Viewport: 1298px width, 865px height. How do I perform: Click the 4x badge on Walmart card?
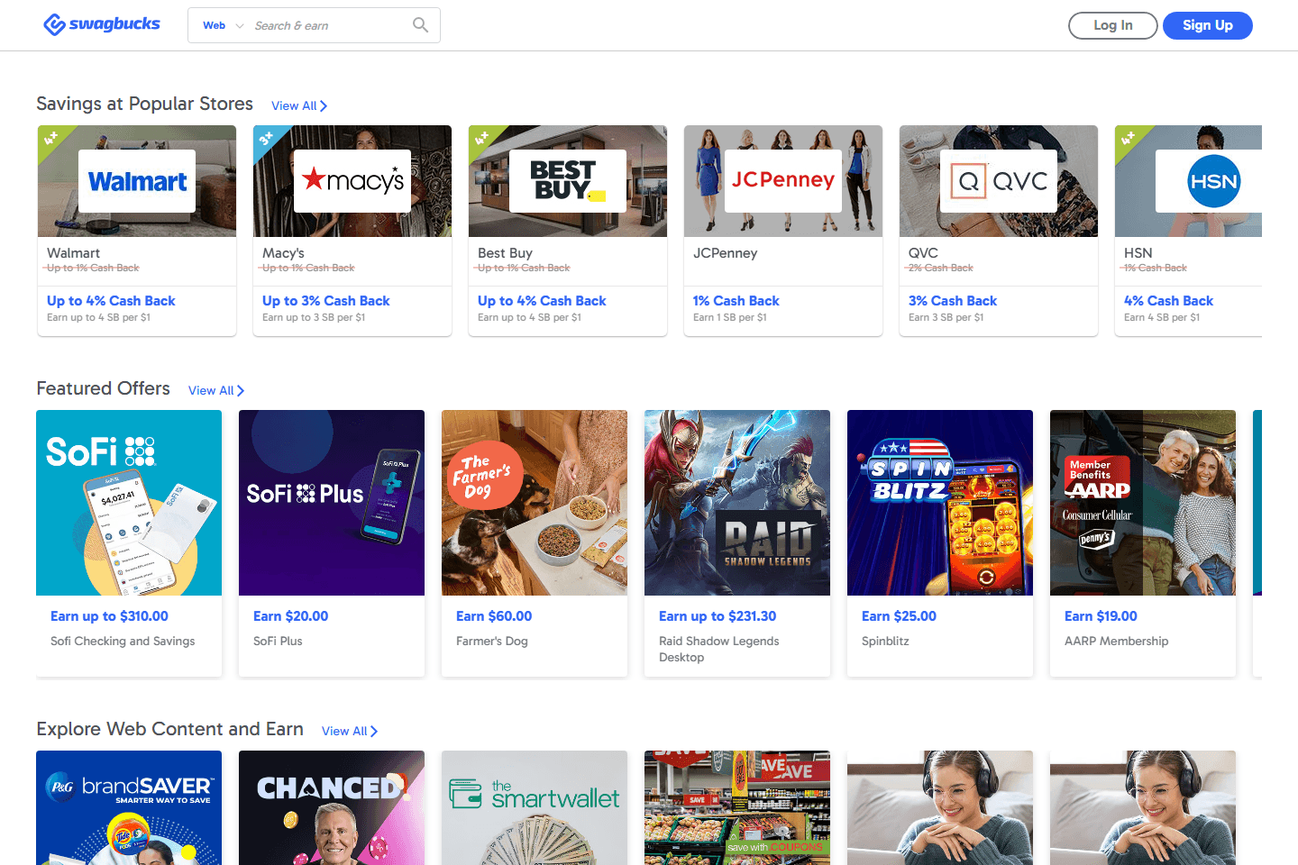pyautogui.click(x=50, y=138)
